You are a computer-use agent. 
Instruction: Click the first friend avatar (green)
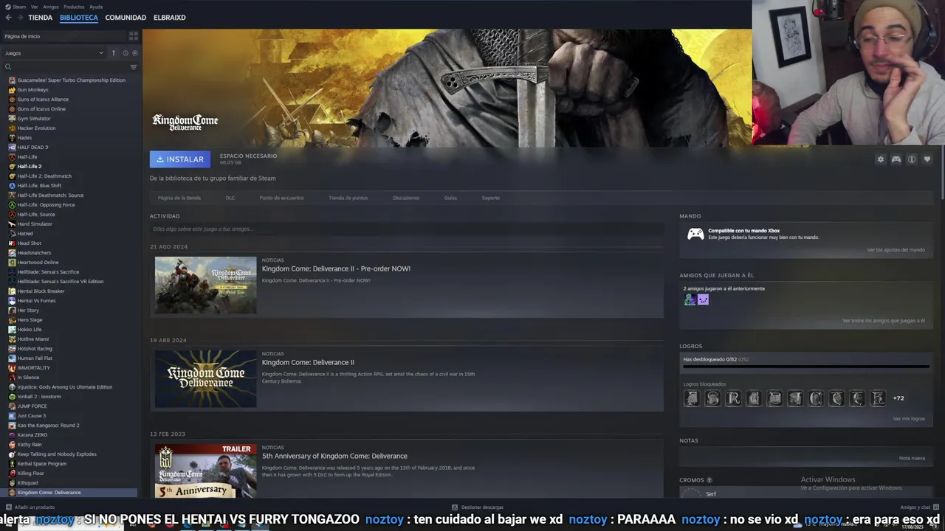pos(690,299)
